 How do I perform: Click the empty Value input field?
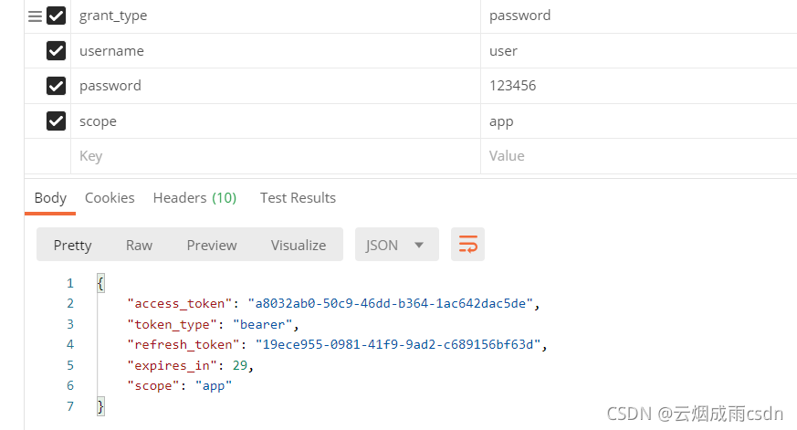(x=639, y=156)
